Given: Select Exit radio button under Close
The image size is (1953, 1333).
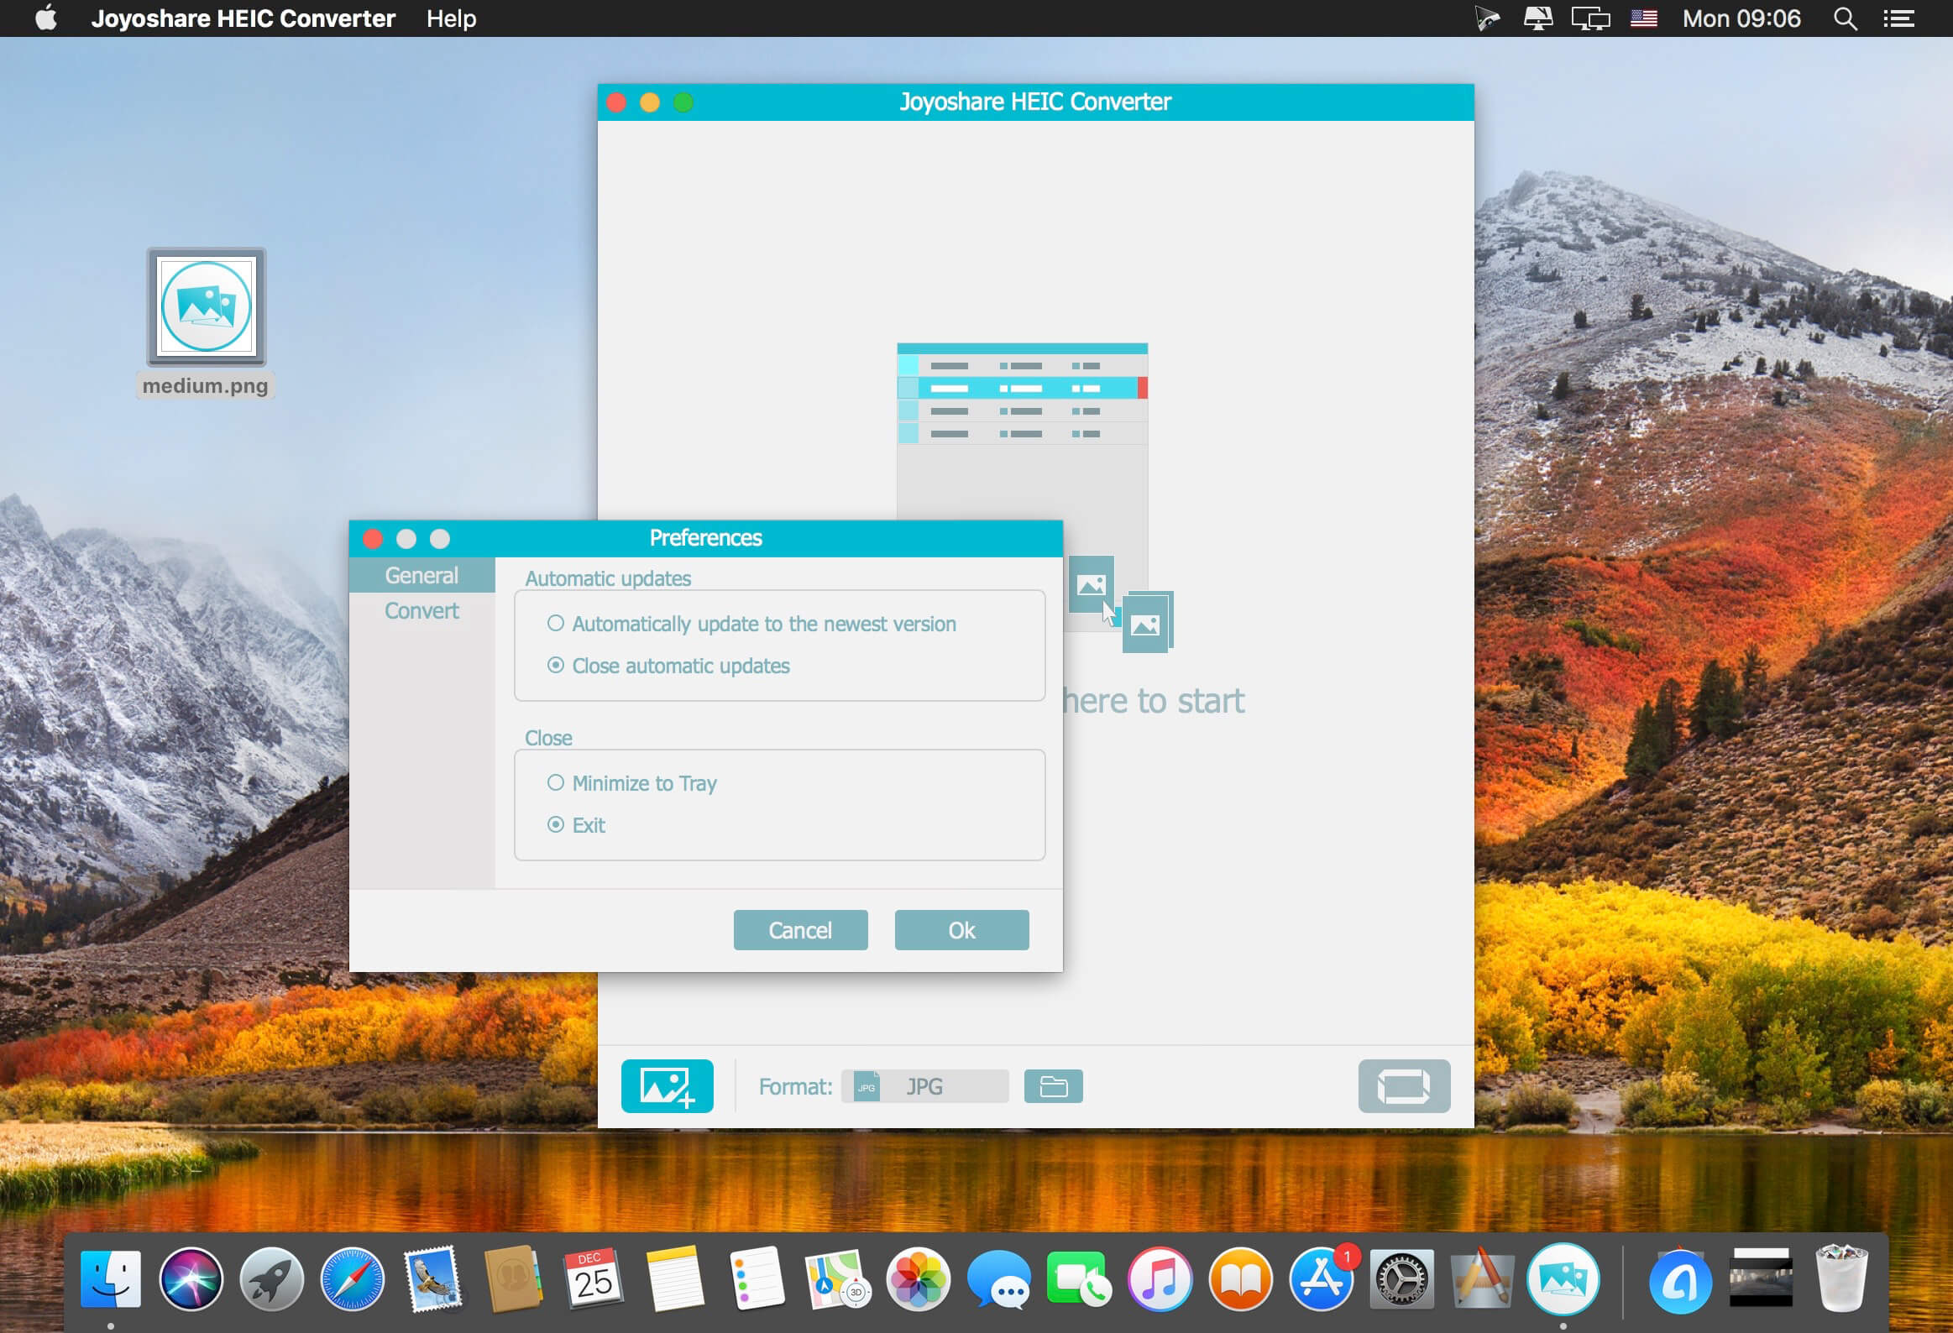Looking at the screenshot, I should tap(555, 823).
